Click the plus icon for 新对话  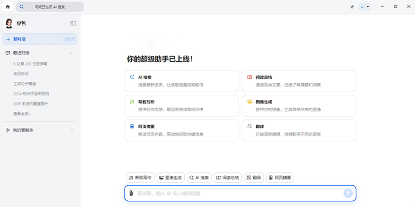click(8, 39)
